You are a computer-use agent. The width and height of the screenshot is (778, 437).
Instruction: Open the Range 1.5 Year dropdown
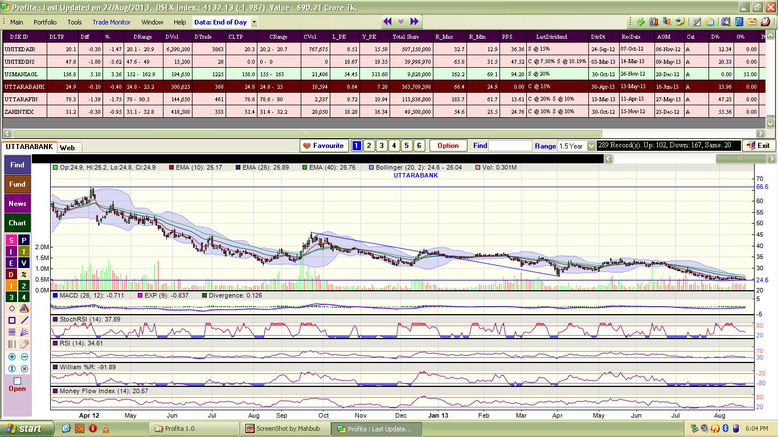pyautogui.click(x=591, y=146)
